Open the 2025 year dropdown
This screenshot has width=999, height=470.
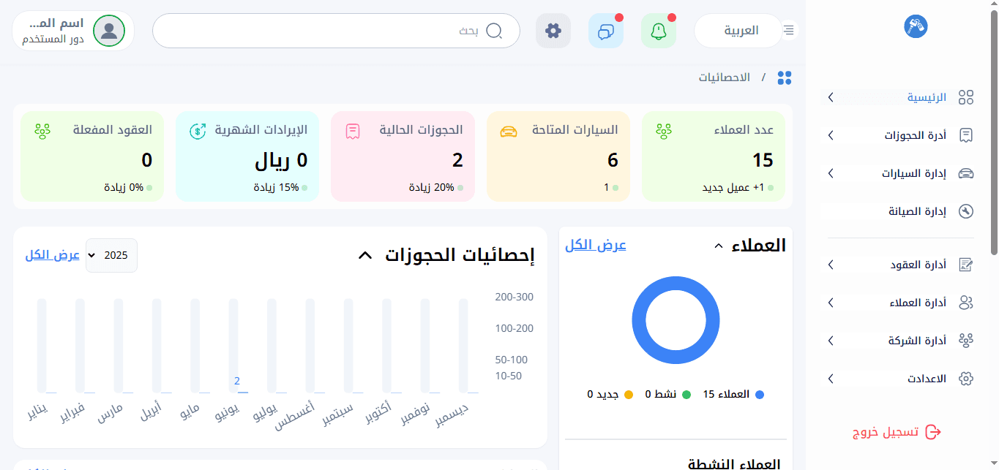(x=111, y=255)
